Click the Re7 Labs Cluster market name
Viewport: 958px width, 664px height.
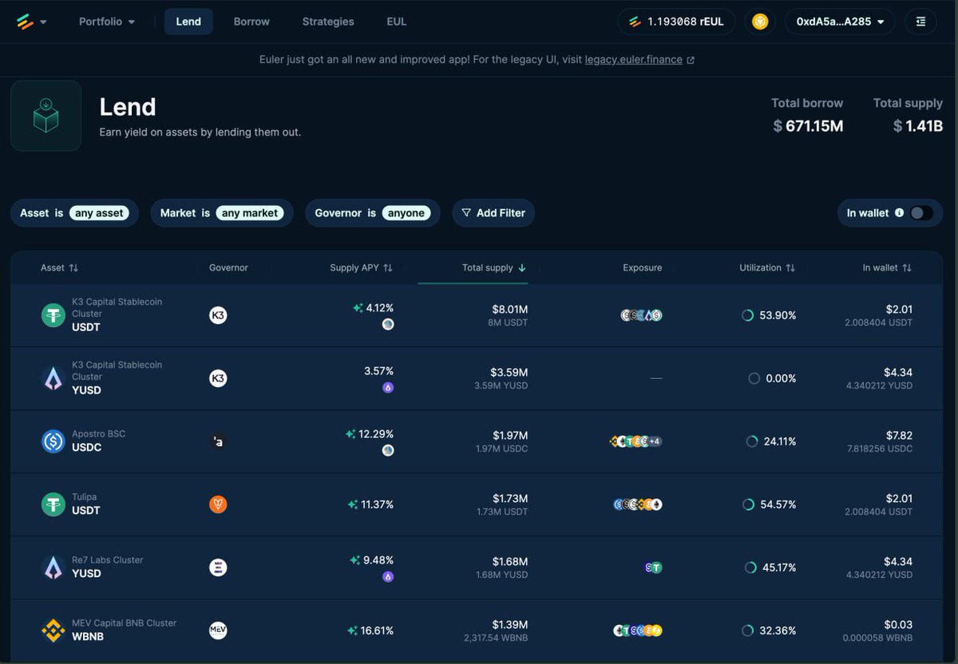[x=108, y=560]
